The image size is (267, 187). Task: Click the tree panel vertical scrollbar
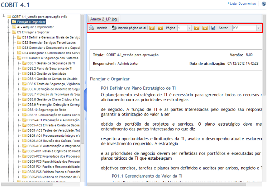coord(82,79)
